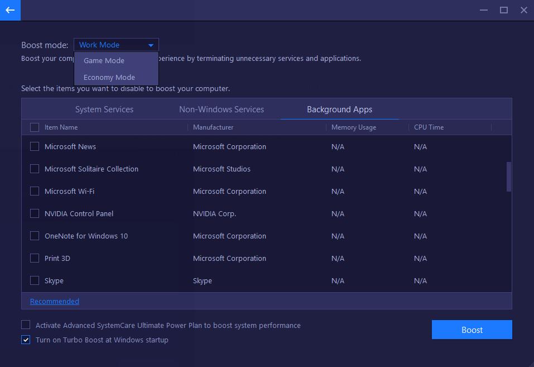The image size is (534, 367).
Task: Open the Boost mode dropdown arrow
Action: tap(151, 45)
